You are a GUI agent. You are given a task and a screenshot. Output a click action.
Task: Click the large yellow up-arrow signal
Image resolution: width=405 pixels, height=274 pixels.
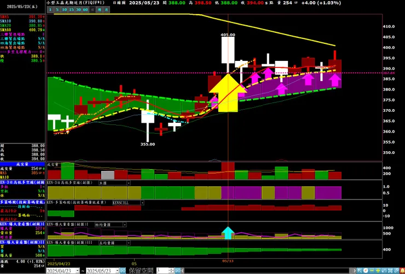click(228, 93)
